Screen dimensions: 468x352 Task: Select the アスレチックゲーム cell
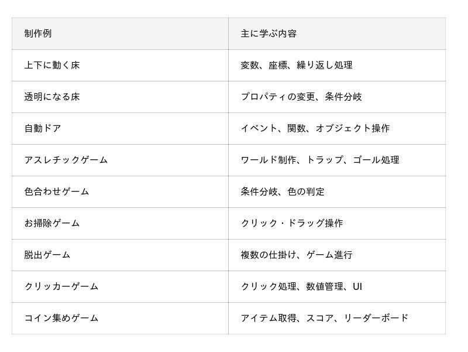(x=120, y=160)
